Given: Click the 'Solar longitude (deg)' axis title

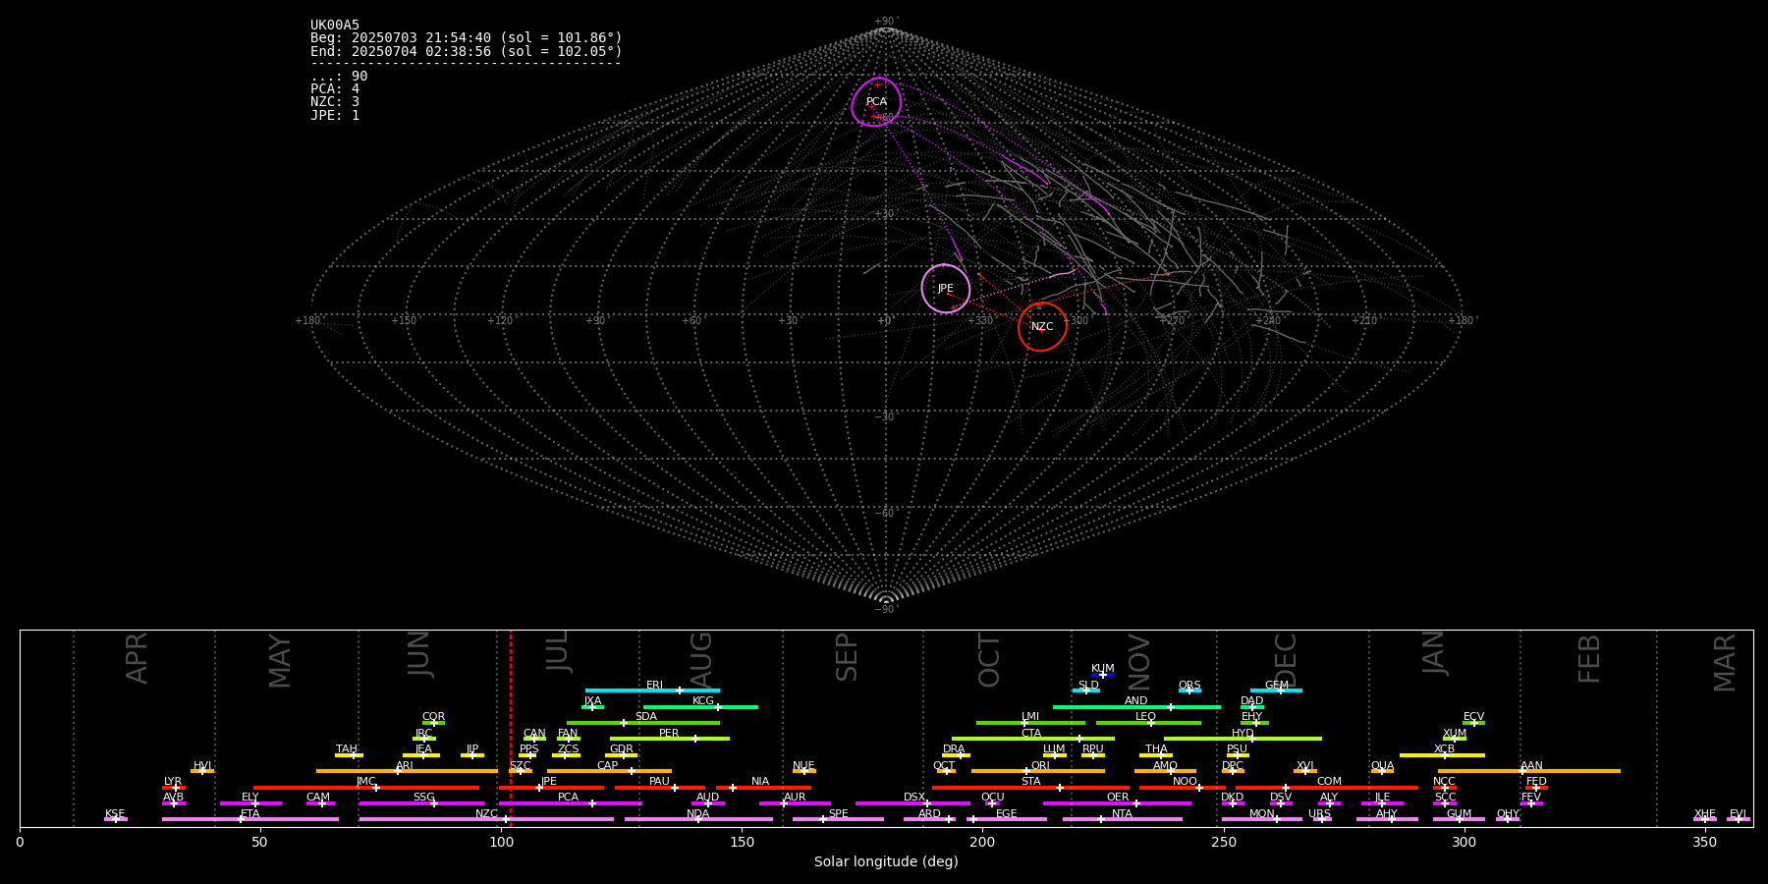Looking at the screenshot, I should (886, 862).
